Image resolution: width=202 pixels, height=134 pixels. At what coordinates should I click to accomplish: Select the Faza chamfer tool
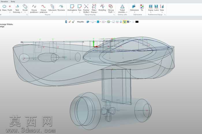click(x=80, y=7)
